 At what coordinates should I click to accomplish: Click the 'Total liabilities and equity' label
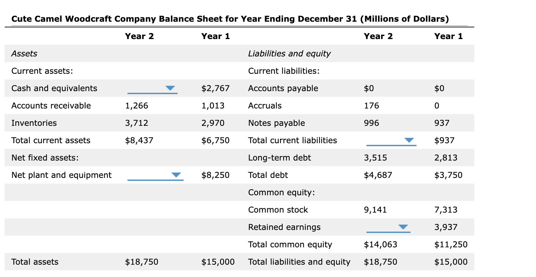(x=299, y=262)
